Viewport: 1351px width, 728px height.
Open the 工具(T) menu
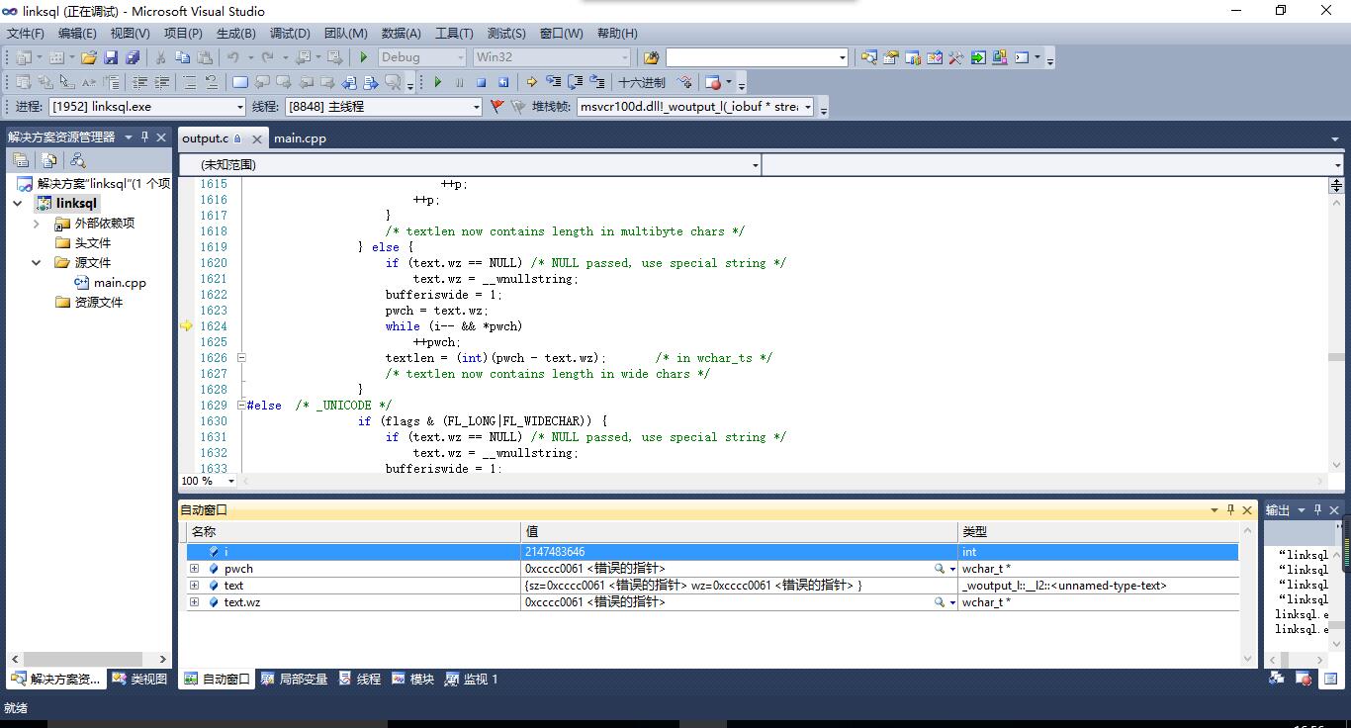454,34
